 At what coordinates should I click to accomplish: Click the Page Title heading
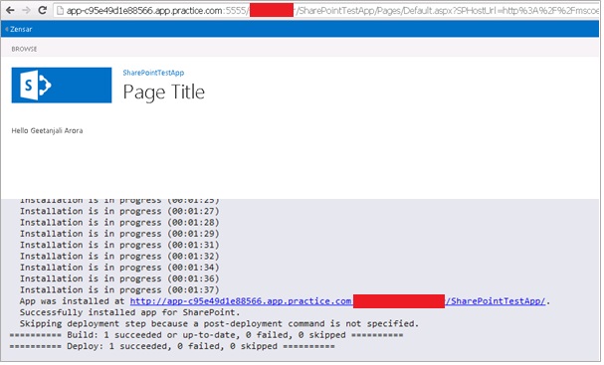164,92
